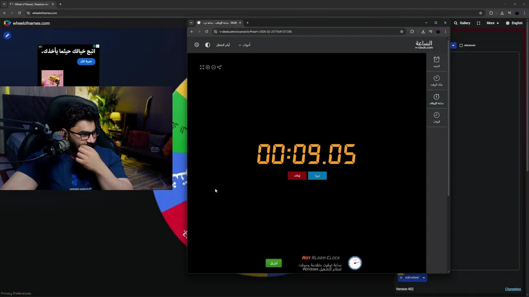Screen dimensions: 529x297
Task: Open the time clock sidebar item
Action: [x=436, y=118]
